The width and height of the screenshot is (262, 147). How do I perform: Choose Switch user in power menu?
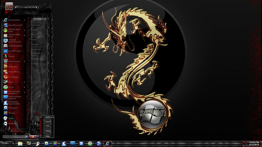coord(49,117)
